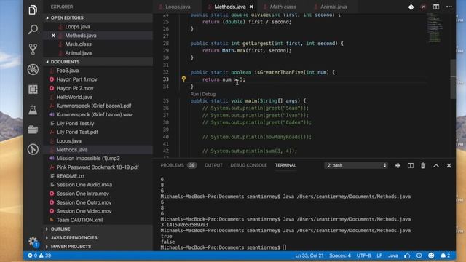Expand the Maven Projects section

point(98,247)
